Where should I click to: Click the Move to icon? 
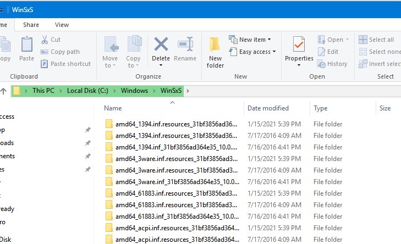[110, 45]
